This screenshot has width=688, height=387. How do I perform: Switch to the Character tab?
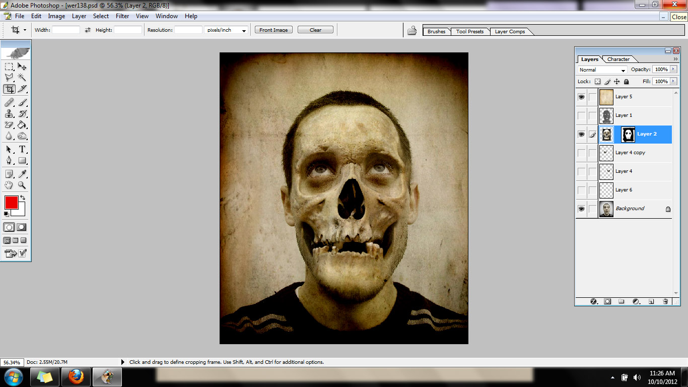coord(618,59)
